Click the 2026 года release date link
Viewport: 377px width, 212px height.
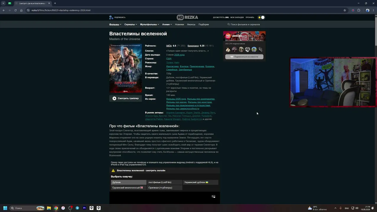point(179,55)
